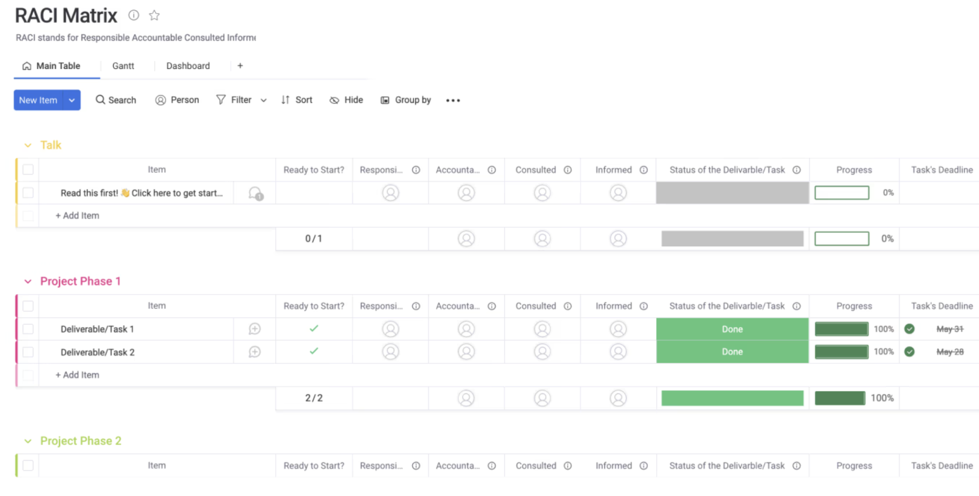Click the more options ellipsis in the toolbar
The image size is (979, 496).
(x=452, y=100)
